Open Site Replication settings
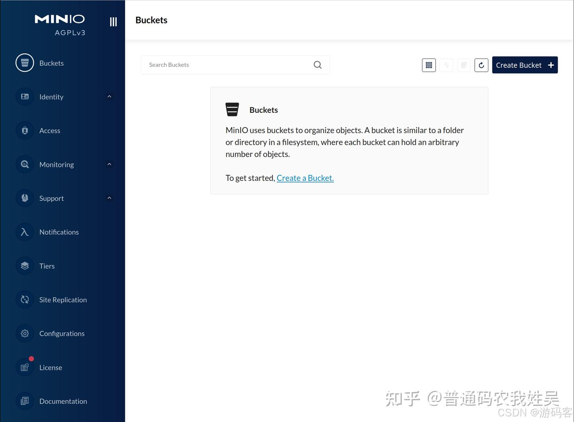Screen dimensions: 574x422 (63, 300)
